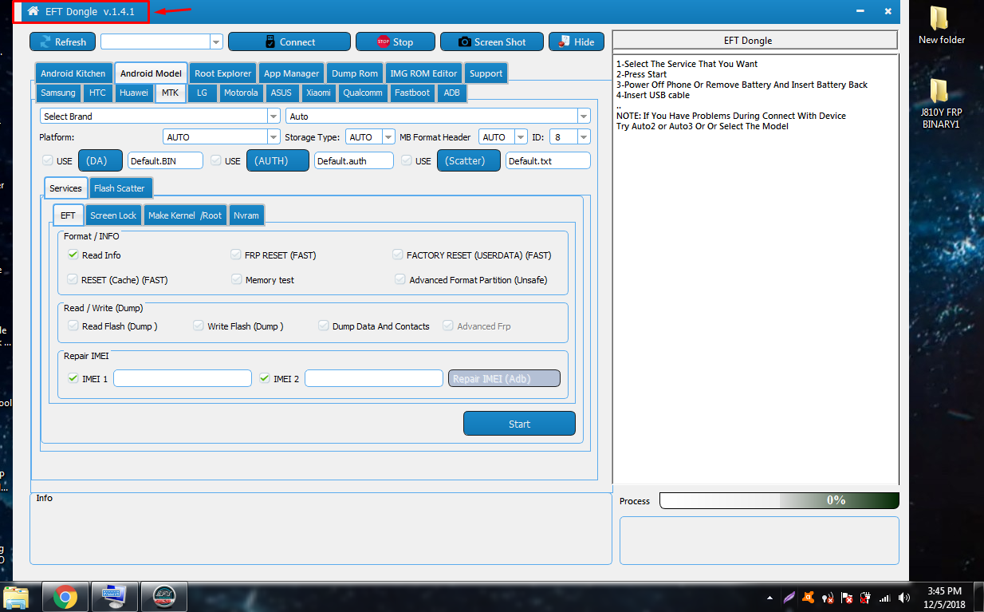Open the Select Brand dropdown
This screenshot has width=984, height=612.
click(160, 116)
